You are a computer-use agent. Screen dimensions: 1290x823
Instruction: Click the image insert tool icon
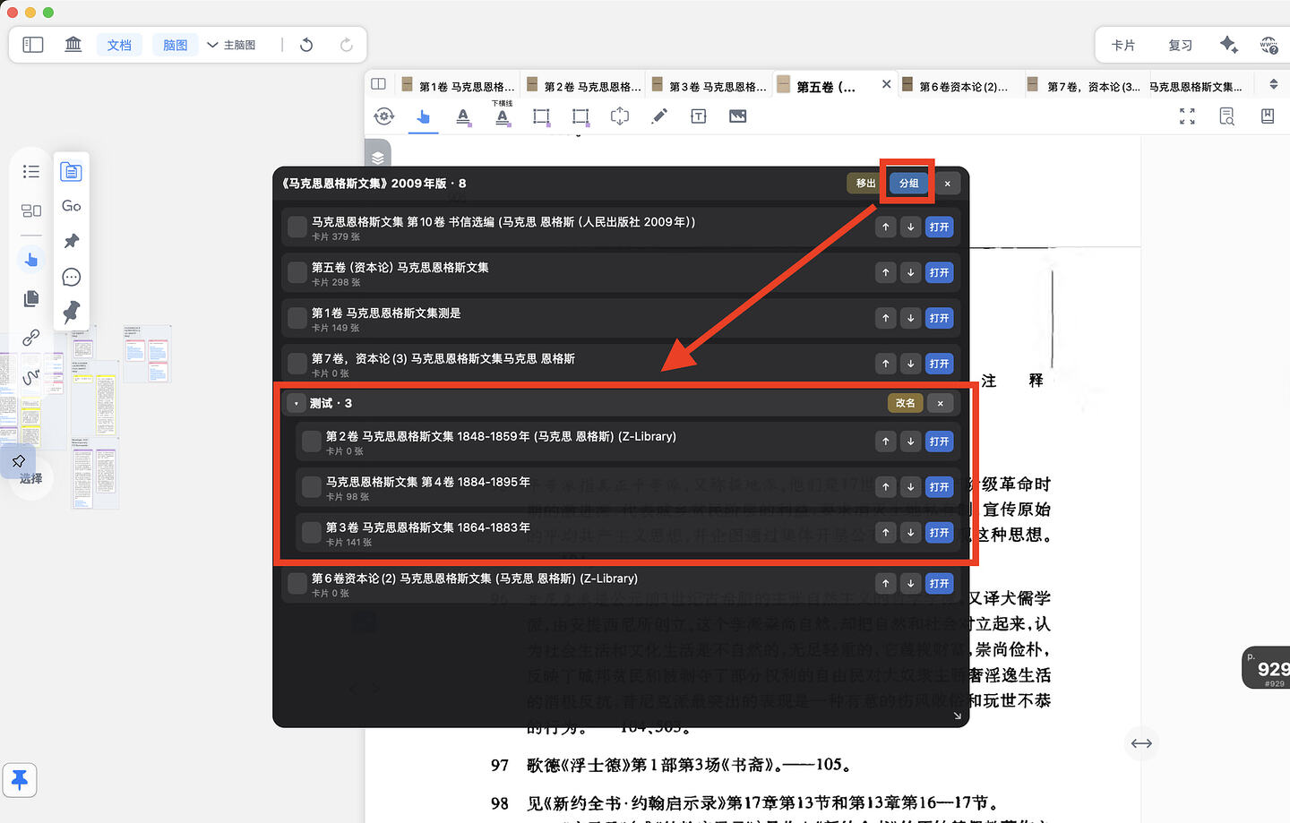click(x=738, y=116)
